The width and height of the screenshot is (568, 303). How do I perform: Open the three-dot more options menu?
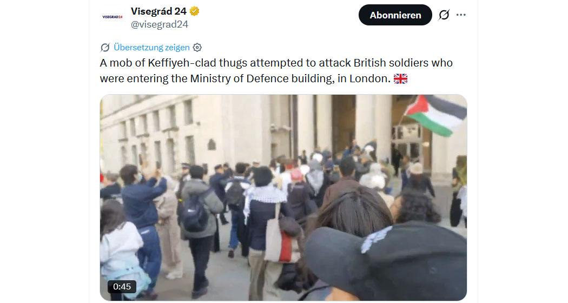(x=461, y=15)
